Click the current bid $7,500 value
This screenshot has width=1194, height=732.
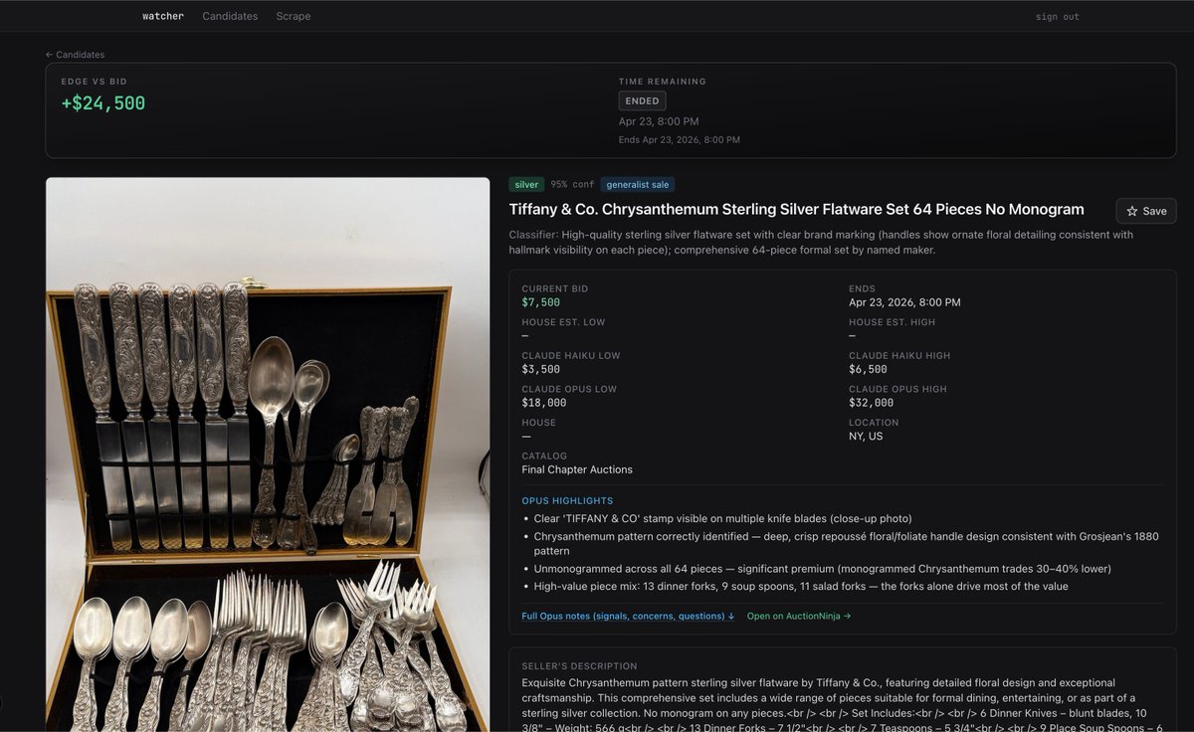[541, 302]
